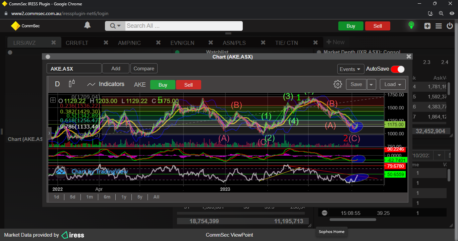
Task: Close the ASN/PLS tab
Action: click(x=263, y=43)
